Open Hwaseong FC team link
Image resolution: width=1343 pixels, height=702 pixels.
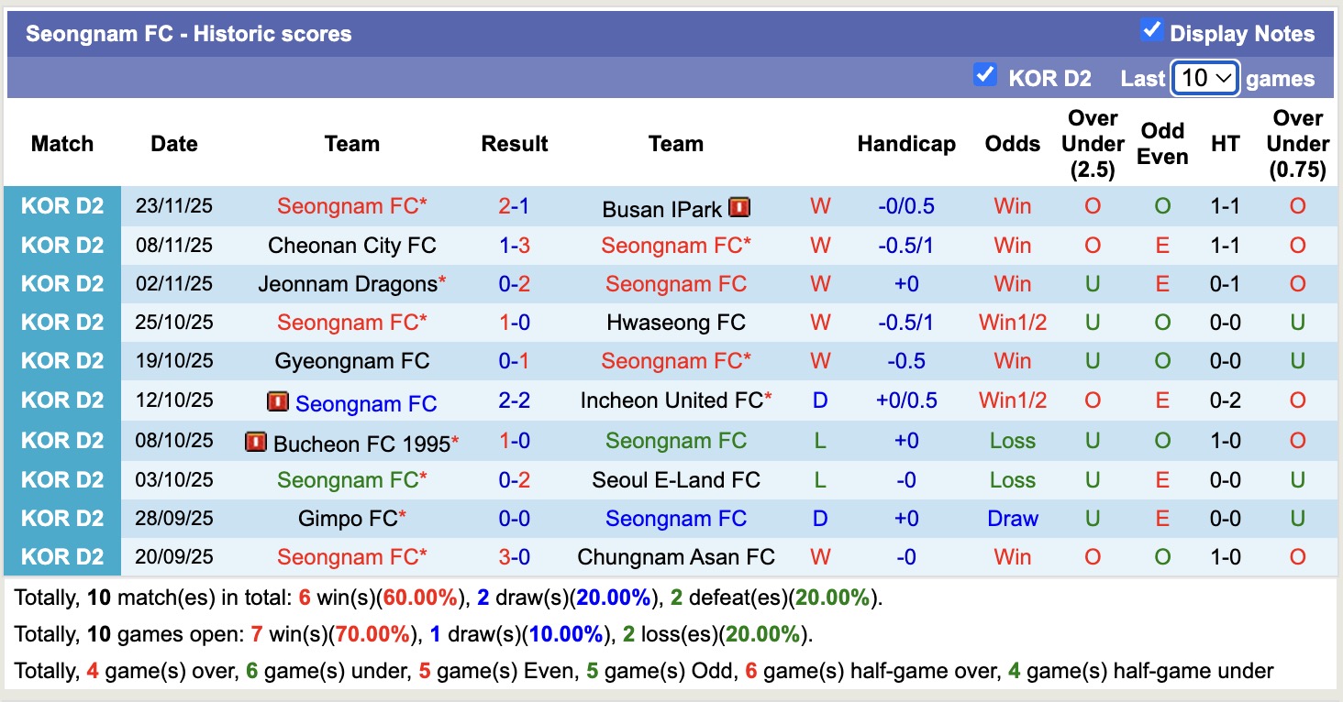(x=675, y=323)
